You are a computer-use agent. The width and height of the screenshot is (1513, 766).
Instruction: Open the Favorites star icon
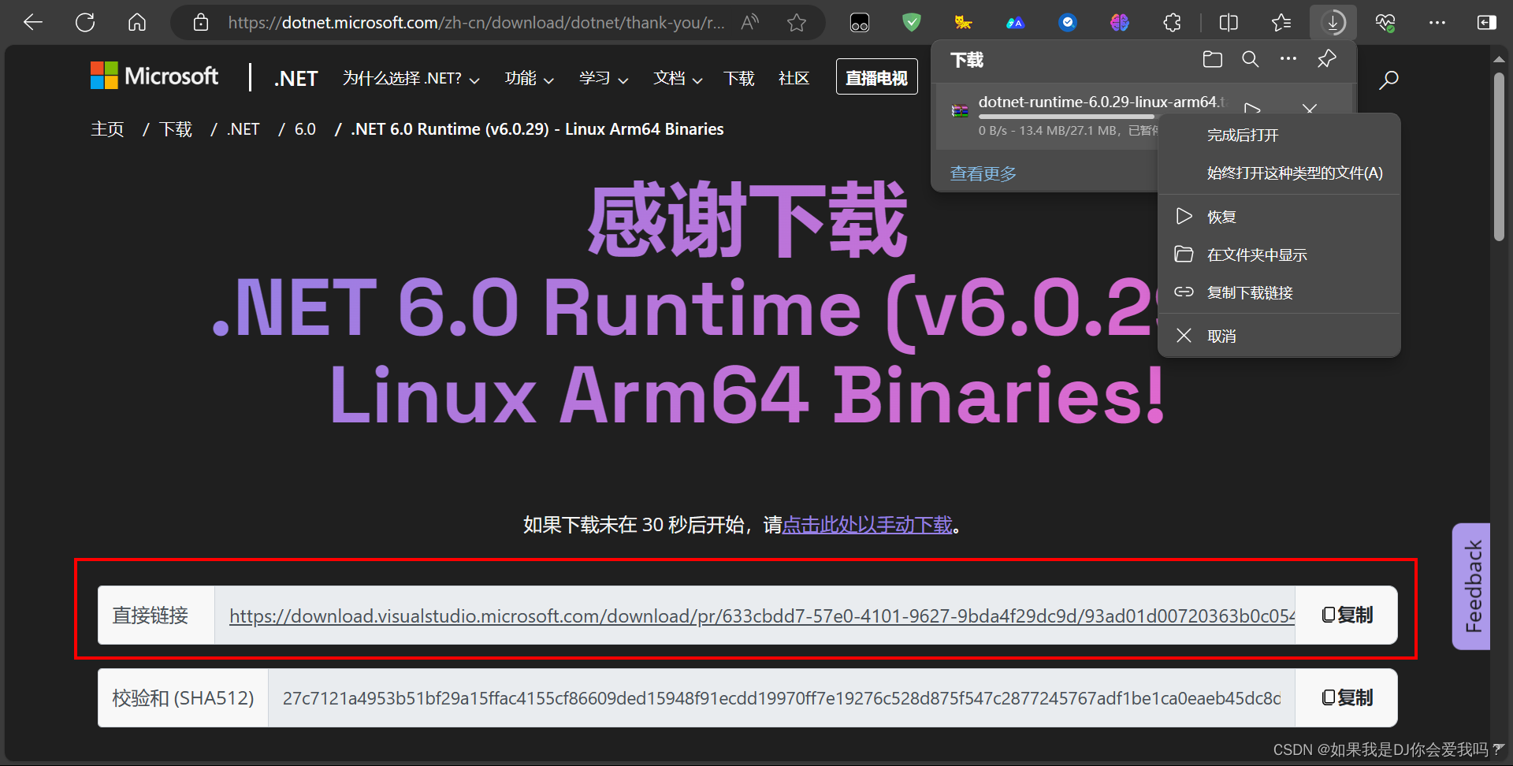click(x=1282, y=22)
